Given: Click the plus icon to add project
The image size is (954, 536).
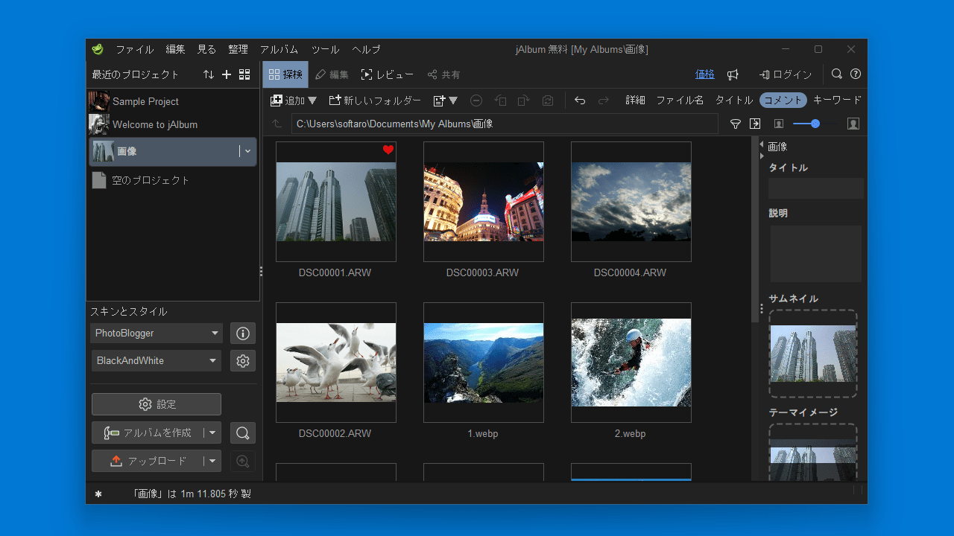Looking at the screenshot, I should point(227,74).
